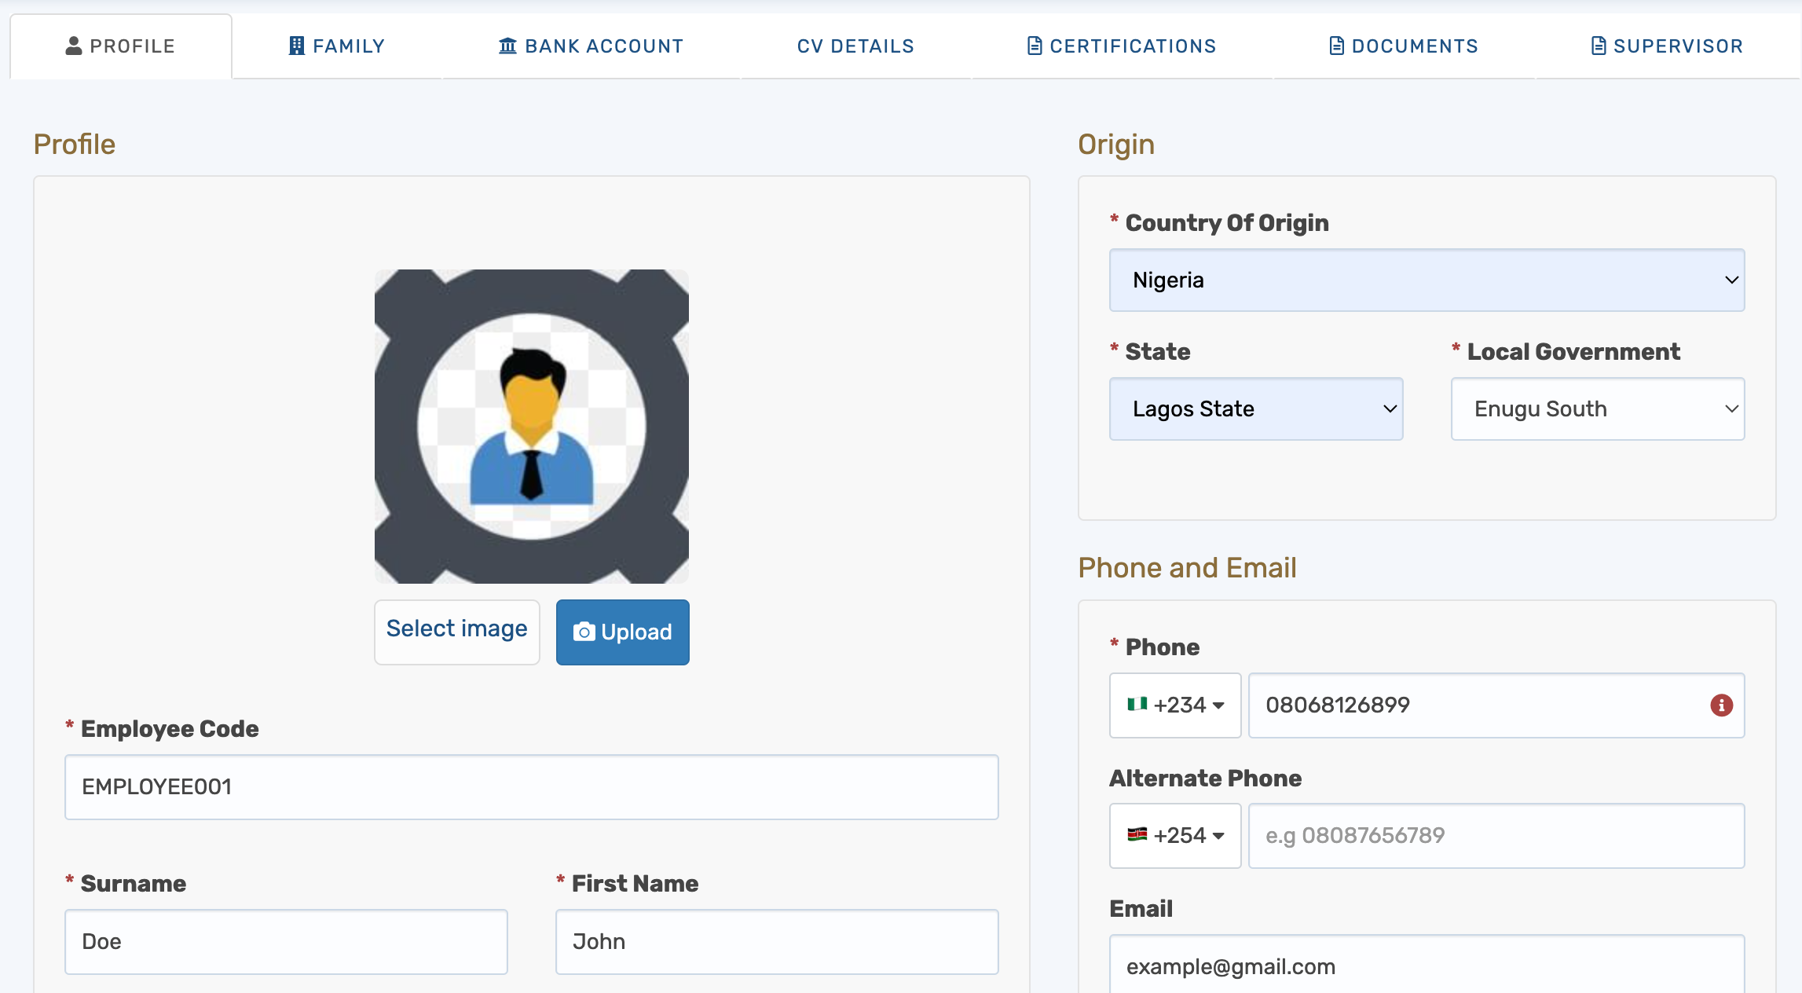The image size is (1802, 993).
Task: Click the camera icon on Upload button
Action: (584, 632)
